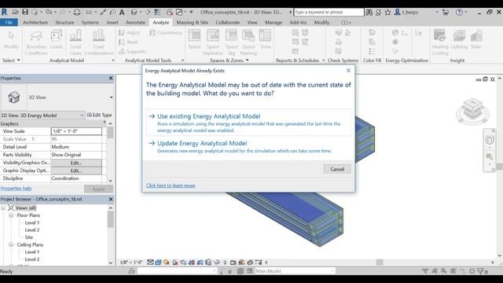This screenshot has height=283, width=503.
Task: Switch to the Systems ribbon tab
Action: (90, 23)
